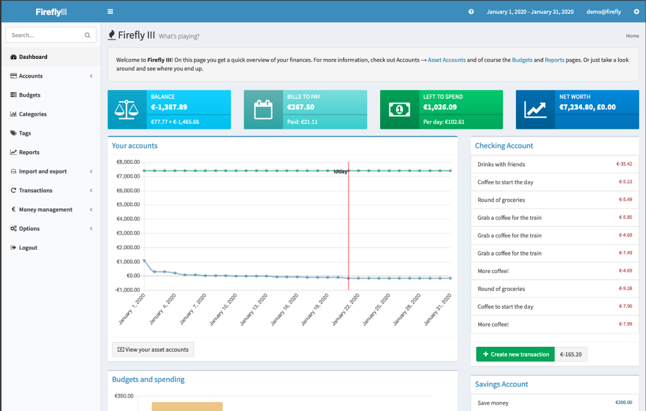Image resolution: width=646 pixels, height=411 pixels.
Task: Follow the Asset Accounts link
Action: click(x=447, y=60)
